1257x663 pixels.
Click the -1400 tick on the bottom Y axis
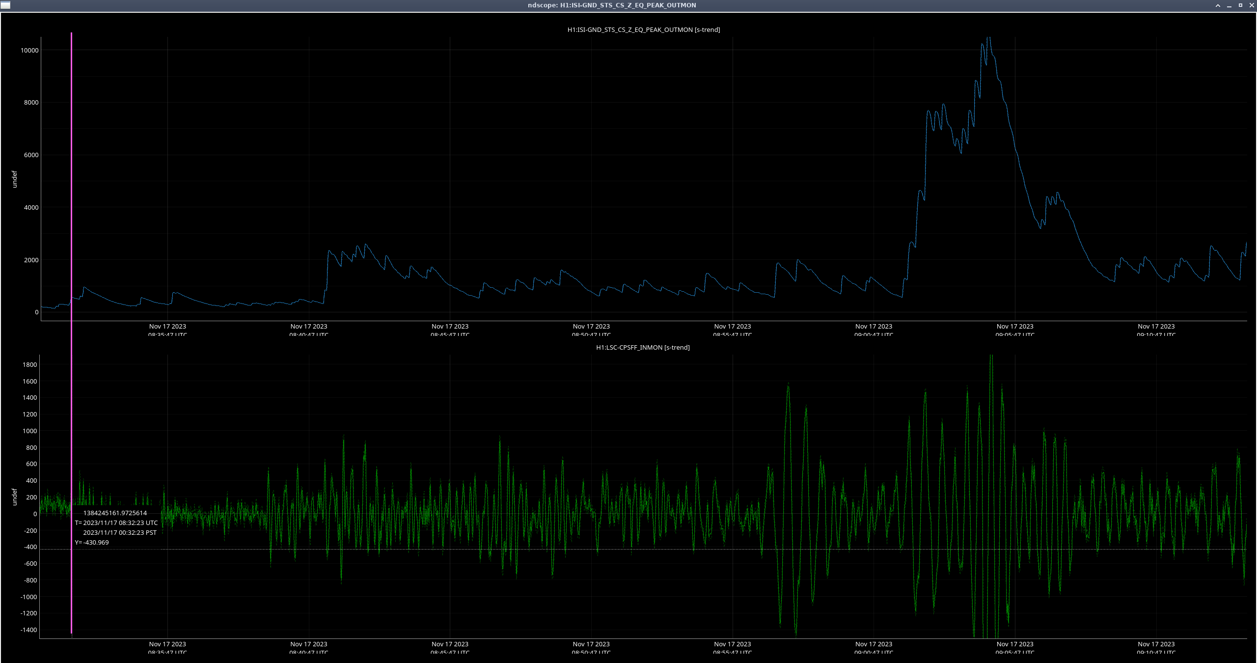click(28, 630)
